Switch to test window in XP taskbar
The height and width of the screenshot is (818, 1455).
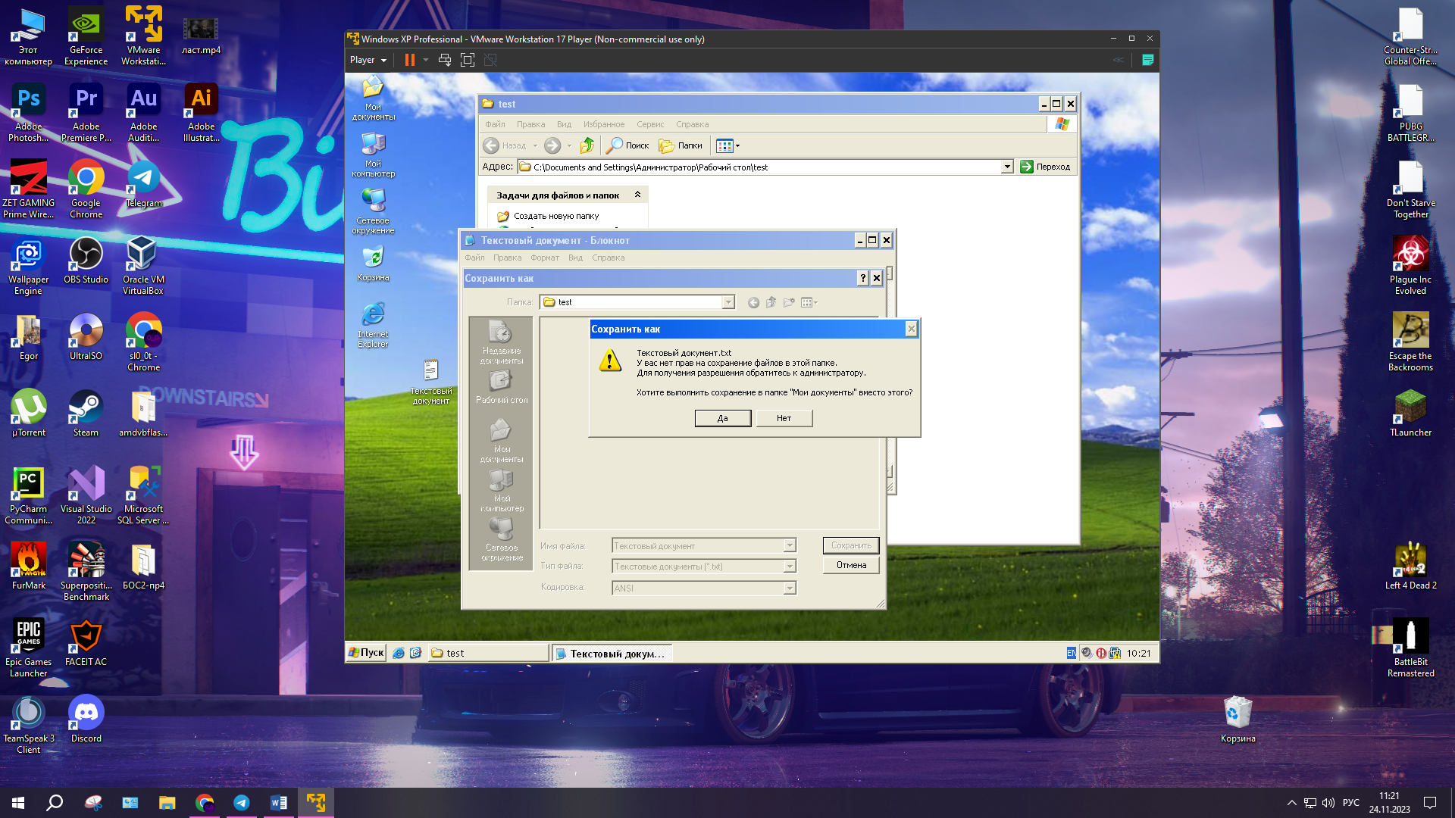488,653
